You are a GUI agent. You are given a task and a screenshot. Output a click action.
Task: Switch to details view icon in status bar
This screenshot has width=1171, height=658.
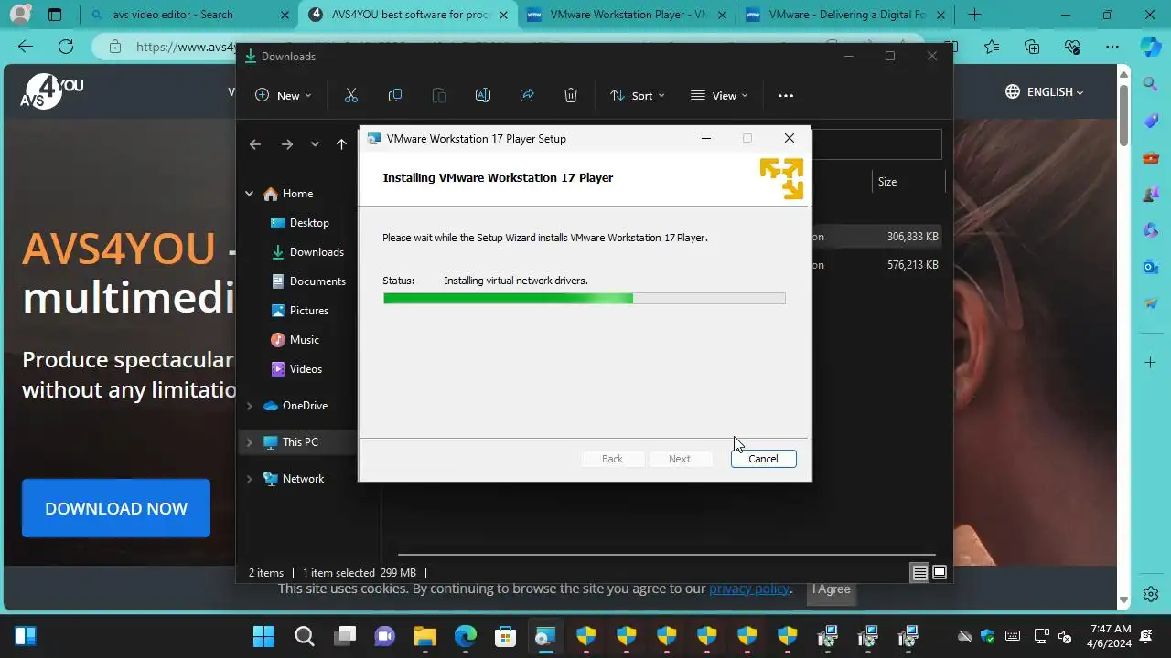point(920,573)
